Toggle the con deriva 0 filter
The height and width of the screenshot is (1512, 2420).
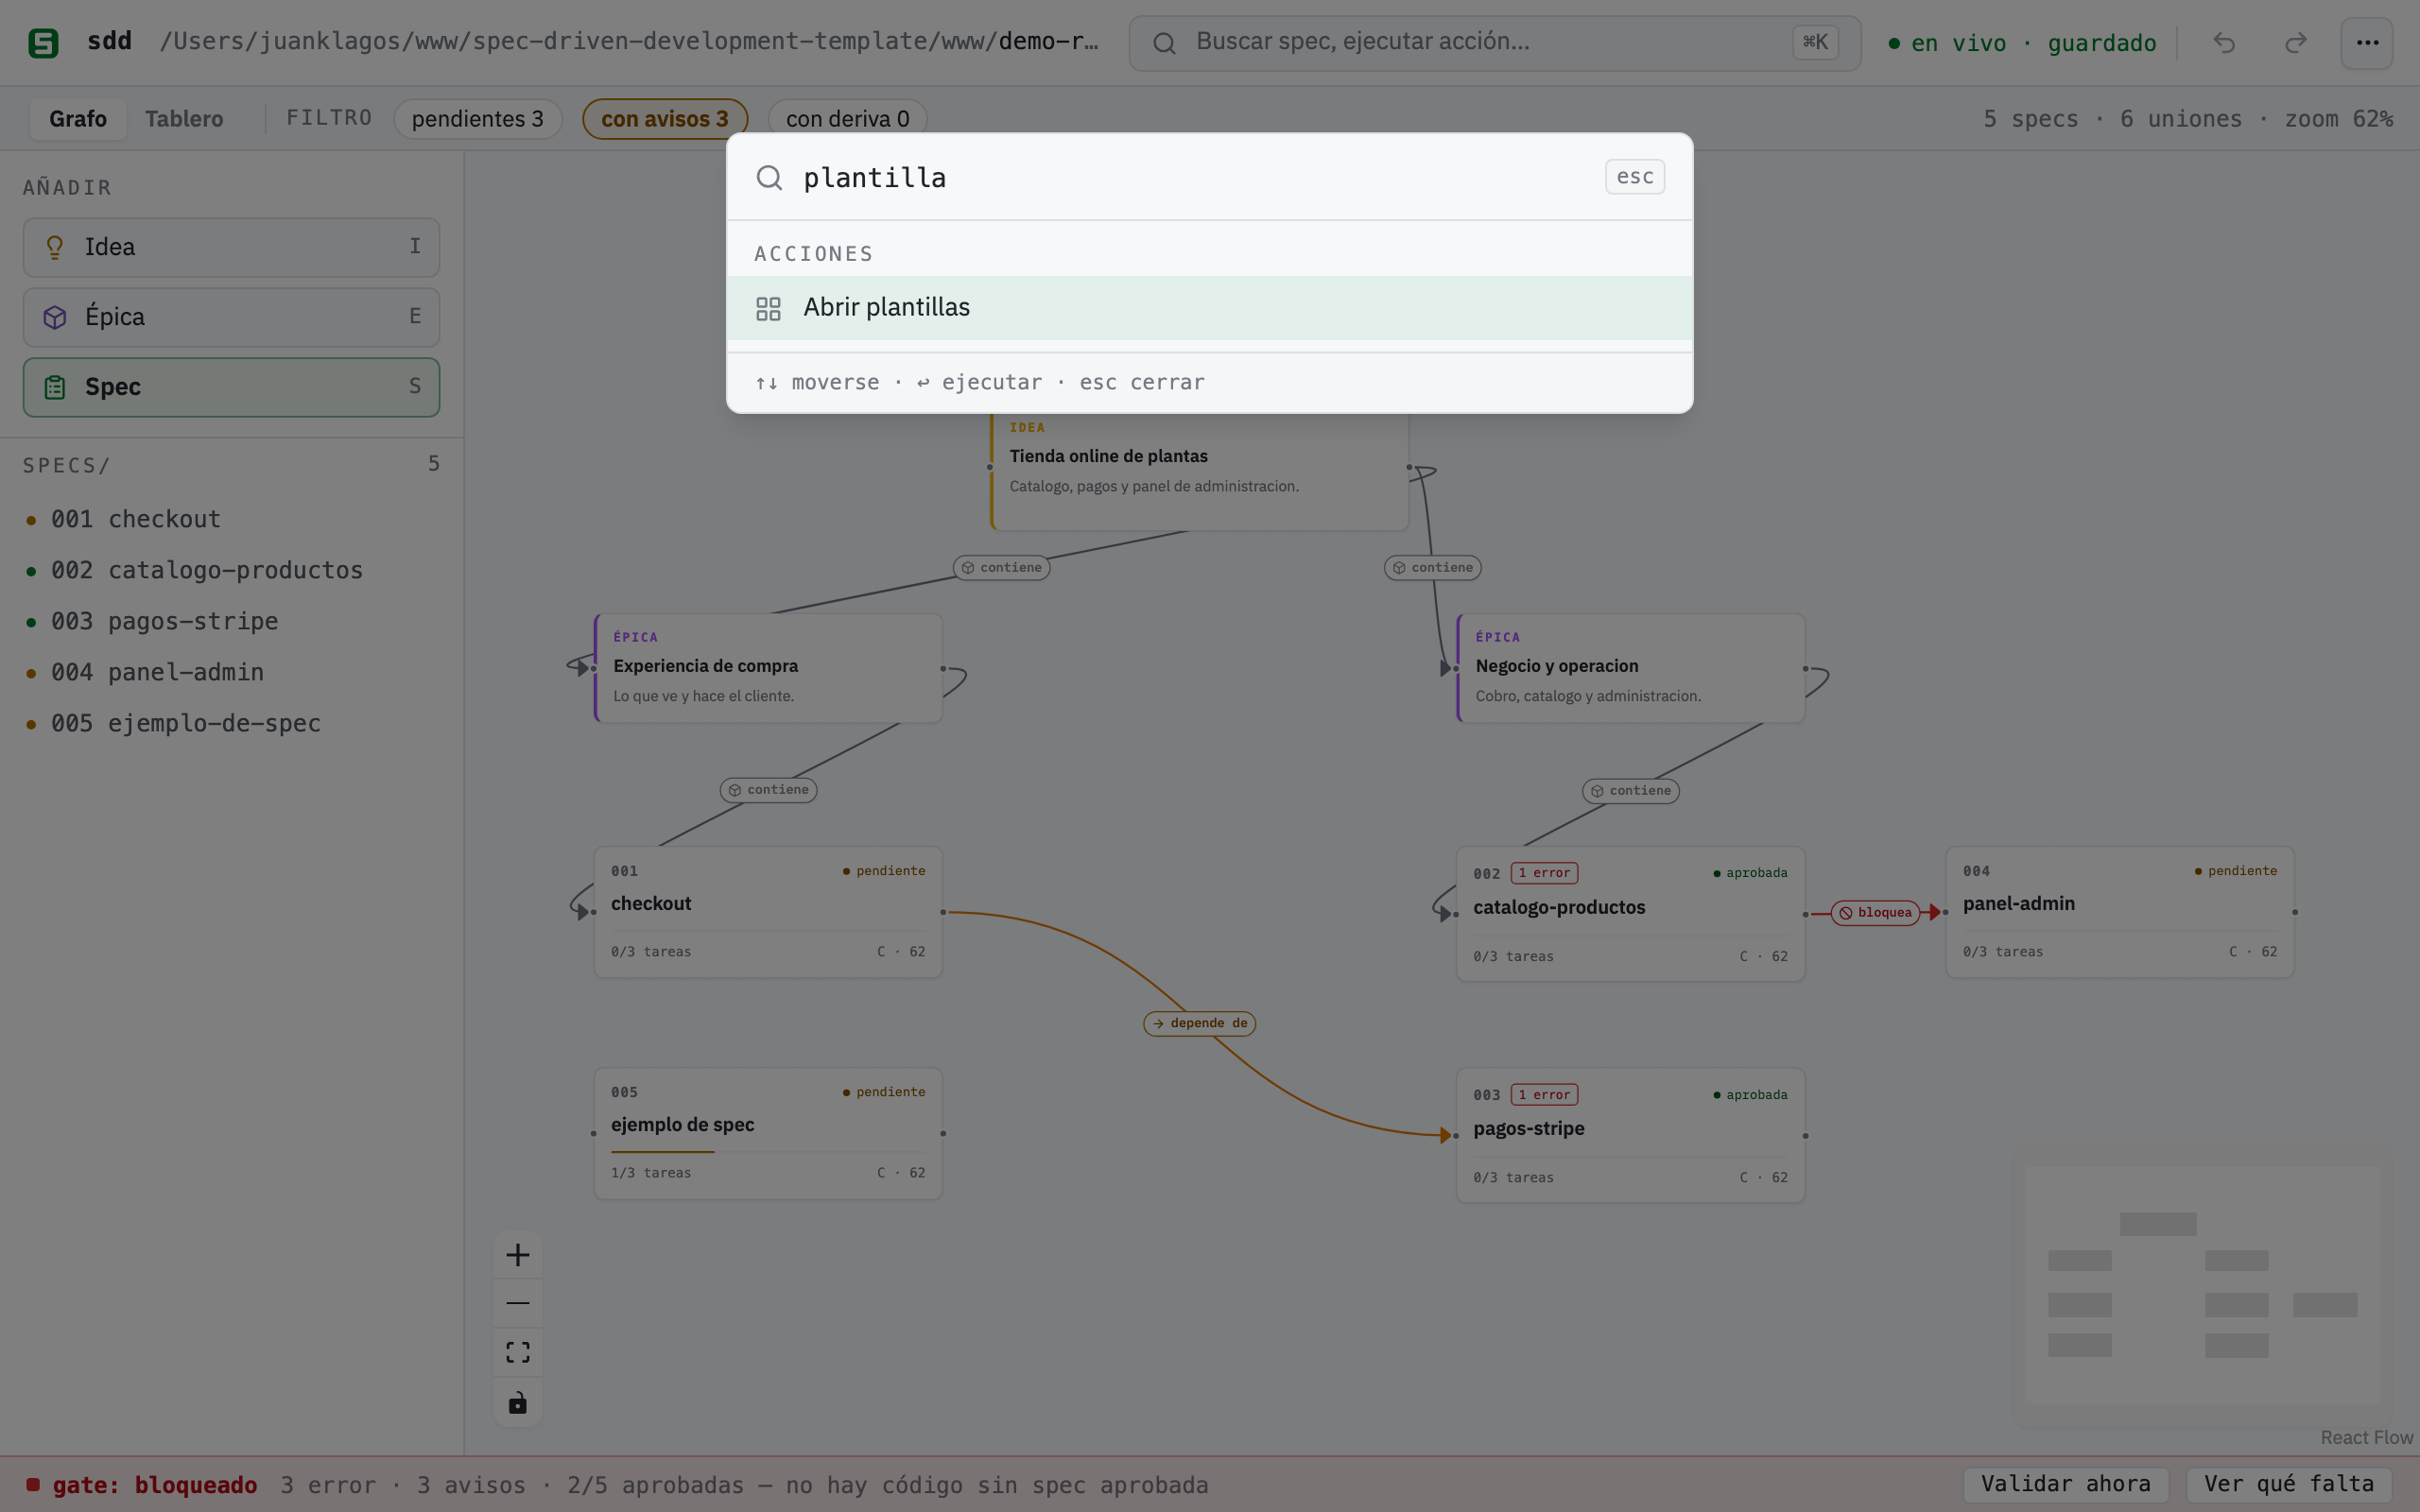(x=847, y=119)
